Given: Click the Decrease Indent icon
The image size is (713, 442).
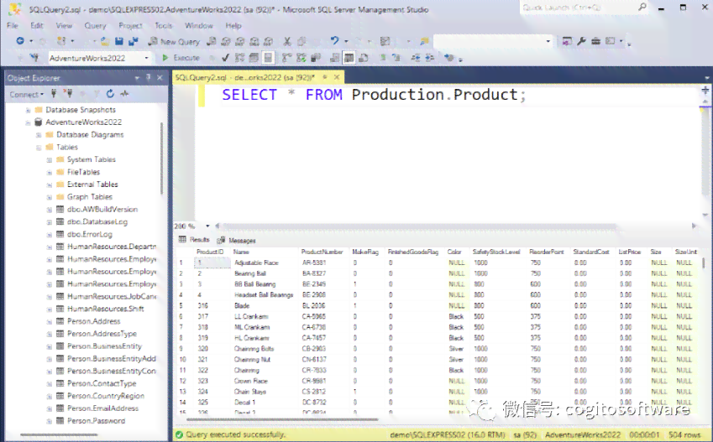Looking at the screenshot, I should click(x=416, y=58).
